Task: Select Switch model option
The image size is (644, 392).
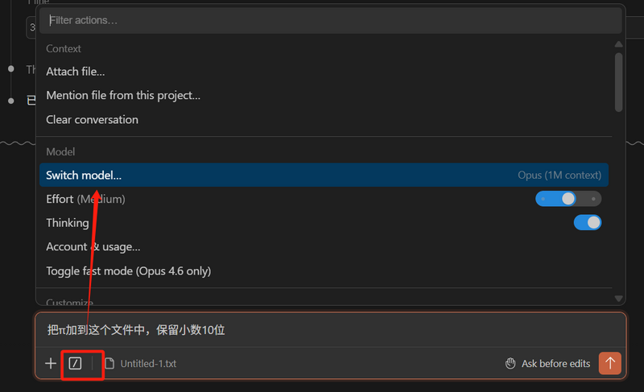Action: (84, 175)
